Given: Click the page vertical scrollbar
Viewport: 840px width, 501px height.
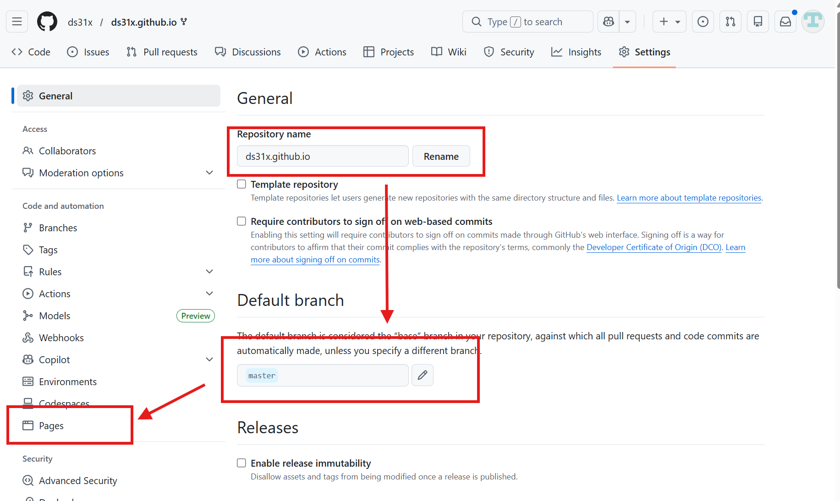Looking at the screenshot, I should 838,151.
